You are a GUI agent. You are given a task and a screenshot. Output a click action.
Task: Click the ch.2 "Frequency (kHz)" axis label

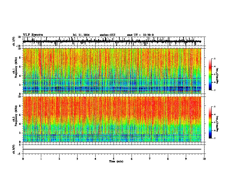[16, 116]
